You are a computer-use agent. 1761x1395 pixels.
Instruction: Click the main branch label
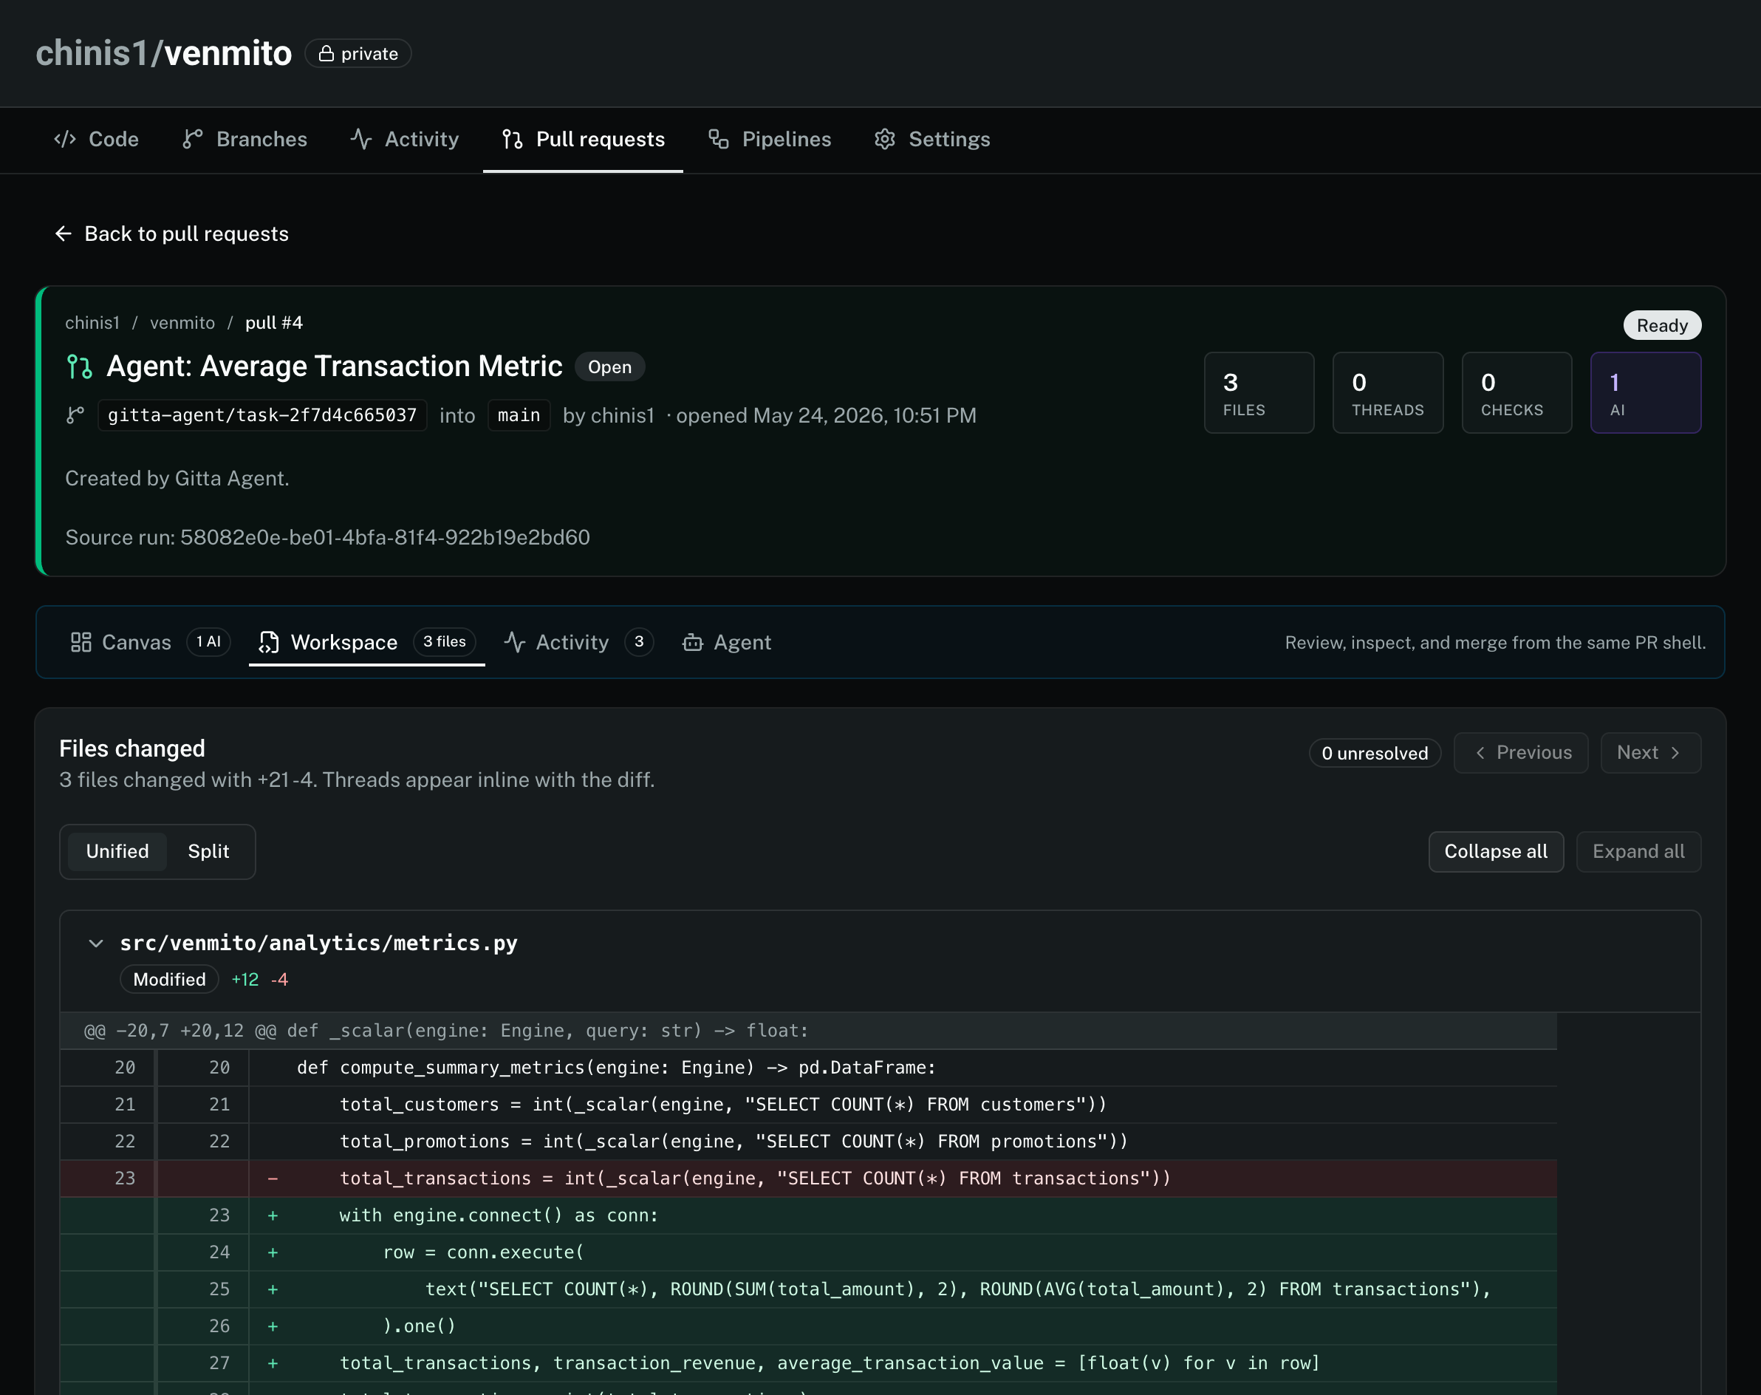tap(519, 416)
